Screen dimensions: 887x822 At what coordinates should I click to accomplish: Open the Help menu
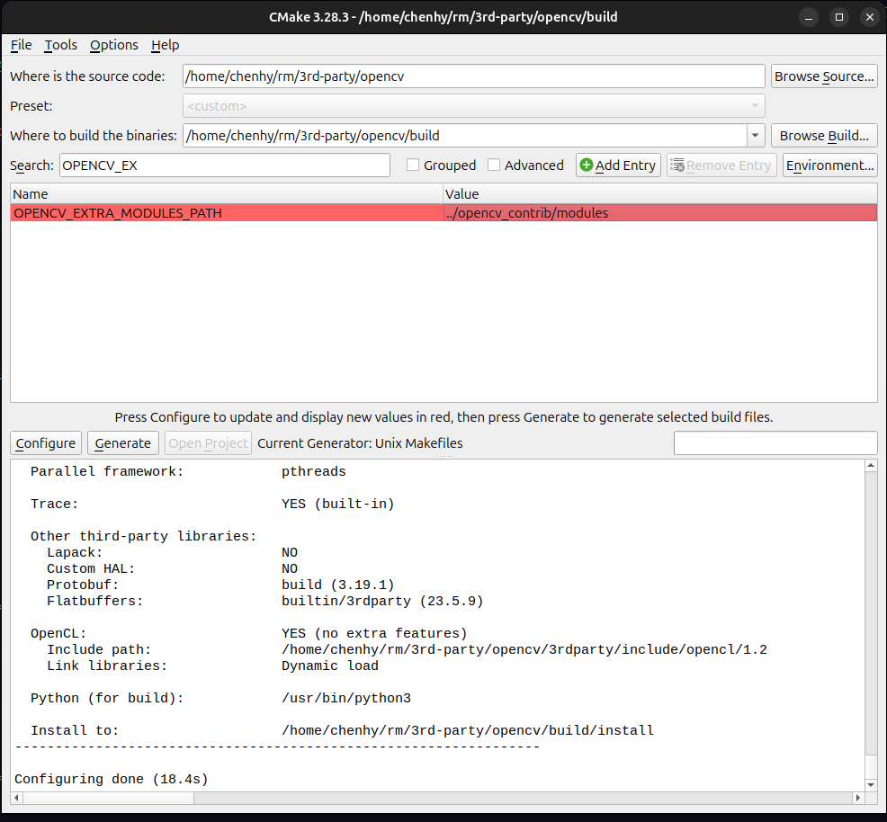(x=166, y=45)
